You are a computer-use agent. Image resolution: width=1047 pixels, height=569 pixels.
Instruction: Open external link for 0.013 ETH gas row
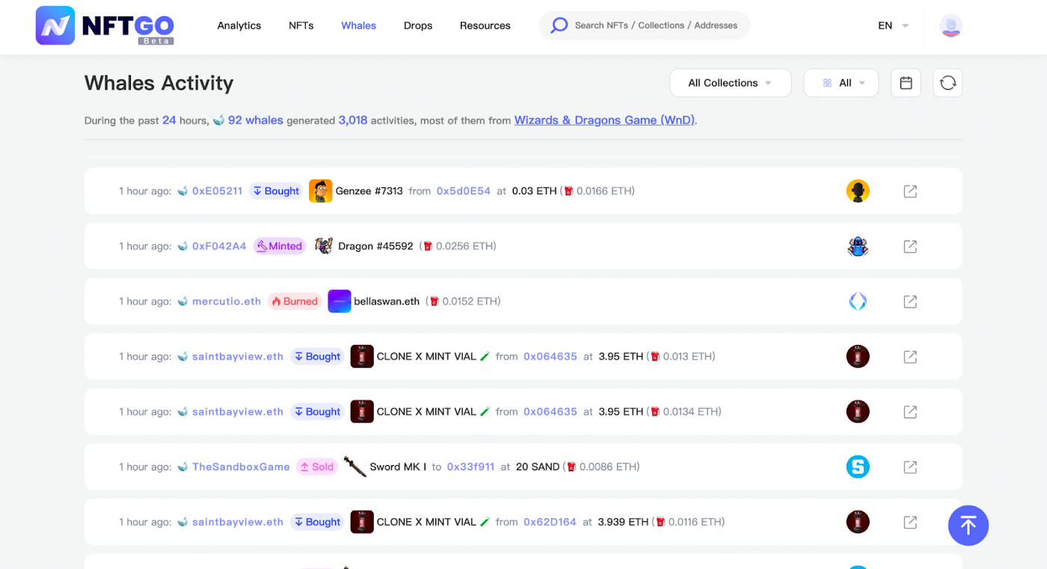[x=910, y=357]
